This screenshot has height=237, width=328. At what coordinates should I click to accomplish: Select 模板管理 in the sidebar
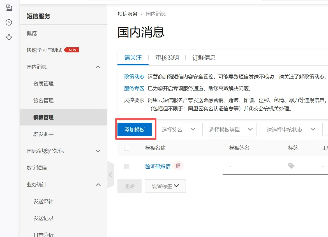63,117
